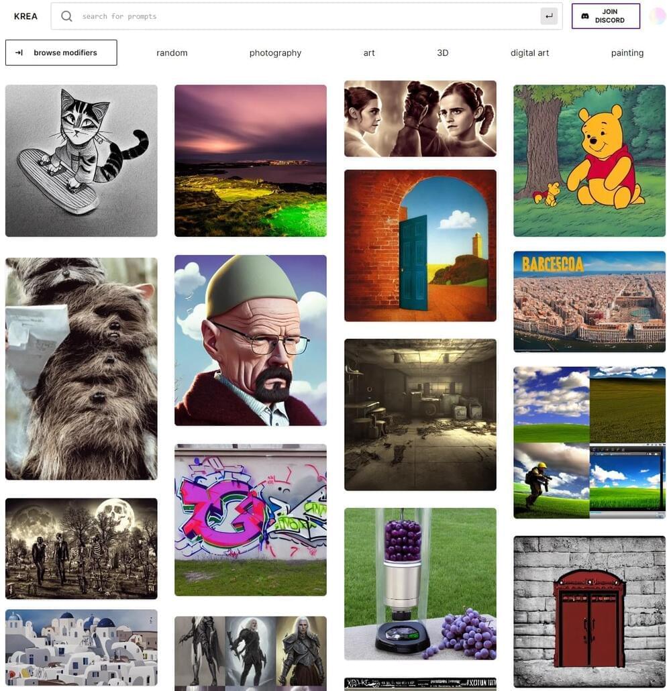This screenshot has width=667, height=691.
Task: Open the pink graffiti wall image
Action: [x=250, y=520]
